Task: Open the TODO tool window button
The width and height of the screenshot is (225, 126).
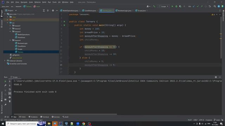Action: click(x=22, y=117)
